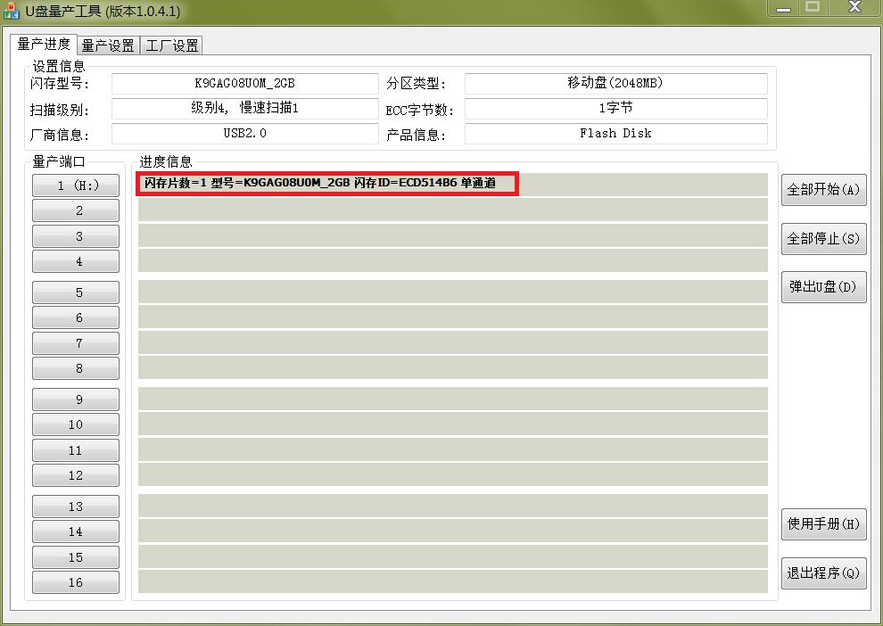The width and height of the screenshot is (883, 626).
Task: Click the 分区类型 field showing 移动盘(2048MB)
Action: 615,84
